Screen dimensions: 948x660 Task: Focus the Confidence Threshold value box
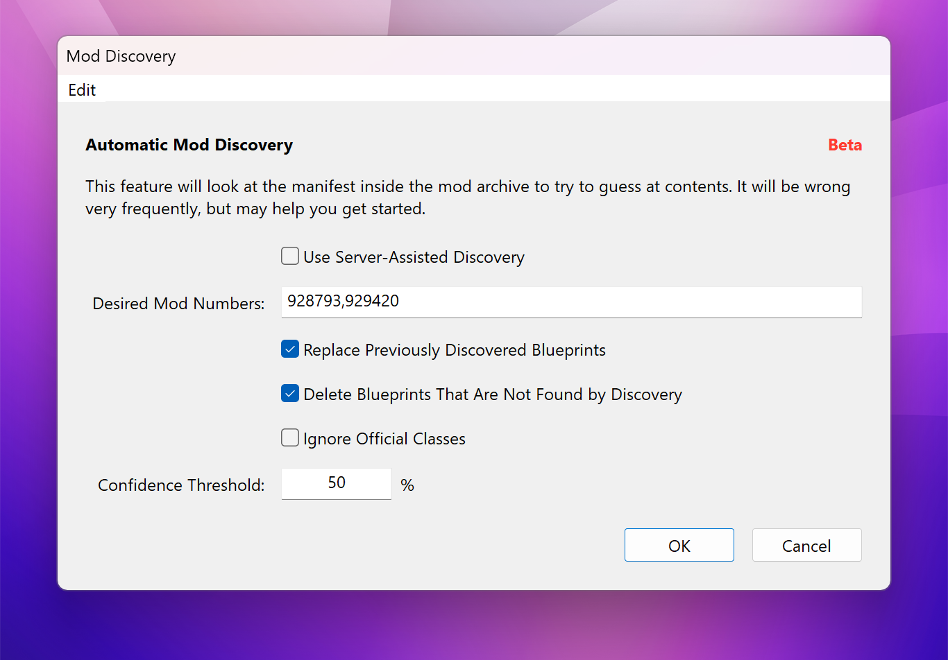[x=337, y=483]
